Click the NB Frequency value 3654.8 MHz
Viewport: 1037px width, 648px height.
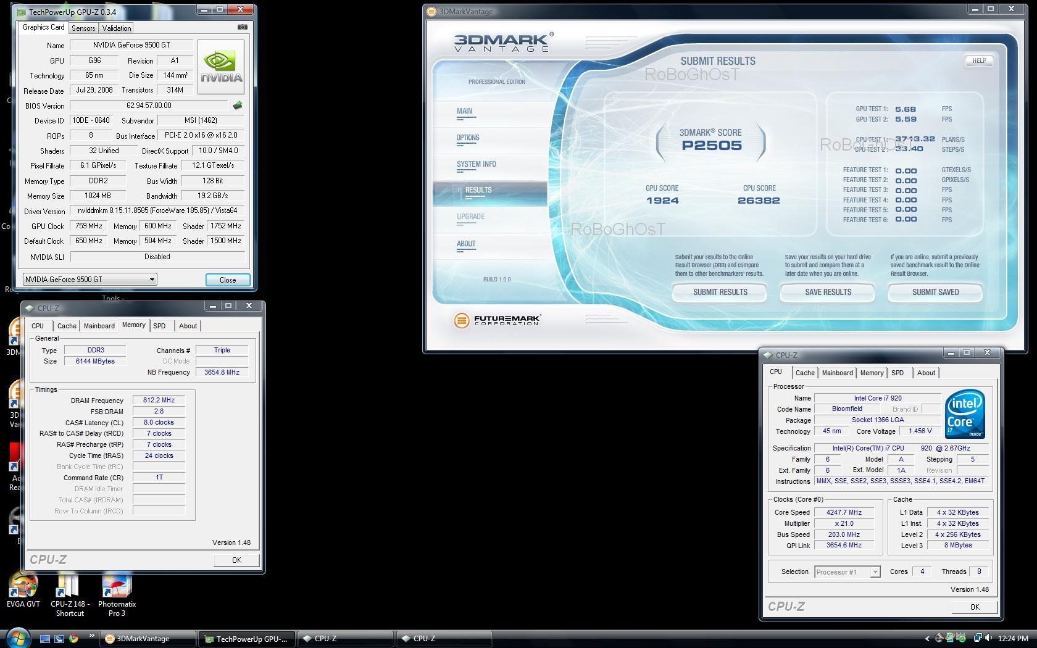[x=222, y=372]
